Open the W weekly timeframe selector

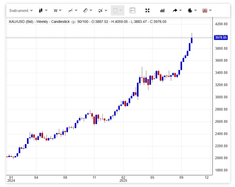58,11
